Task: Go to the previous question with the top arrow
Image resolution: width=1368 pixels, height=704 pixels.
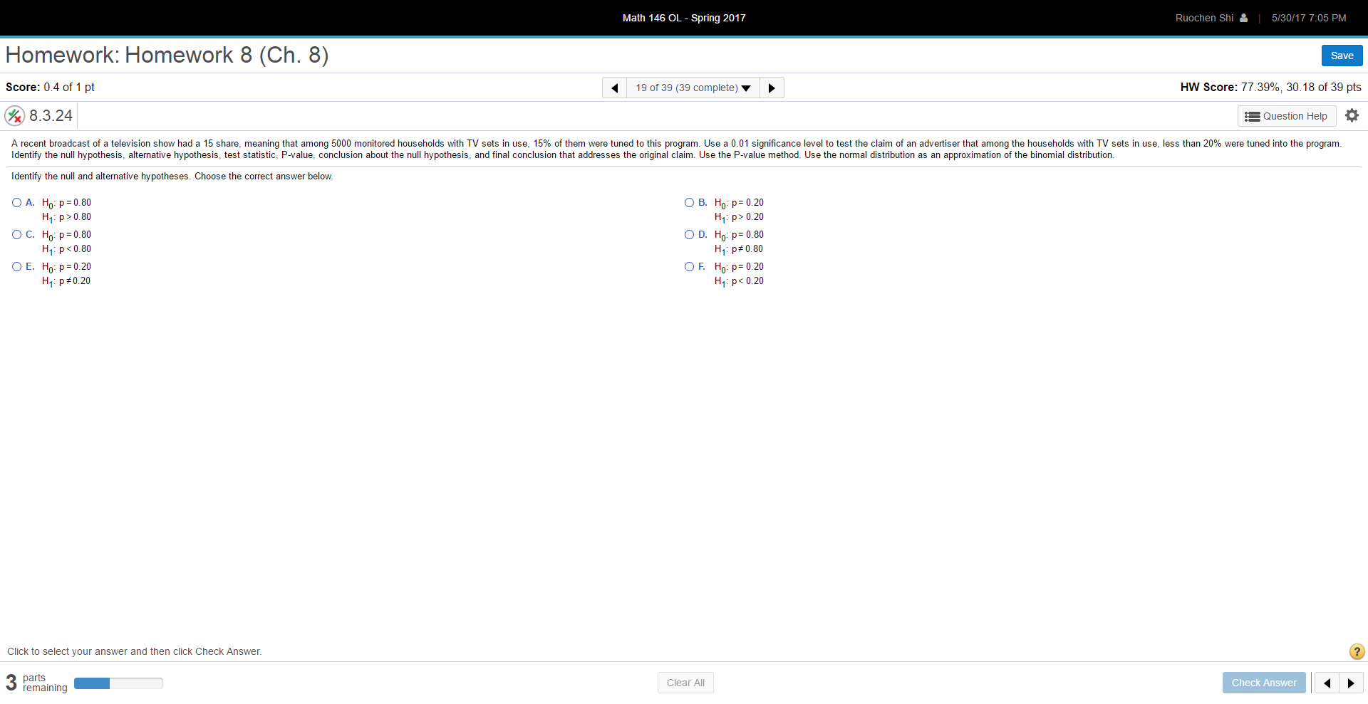Action: click(614, 88)
